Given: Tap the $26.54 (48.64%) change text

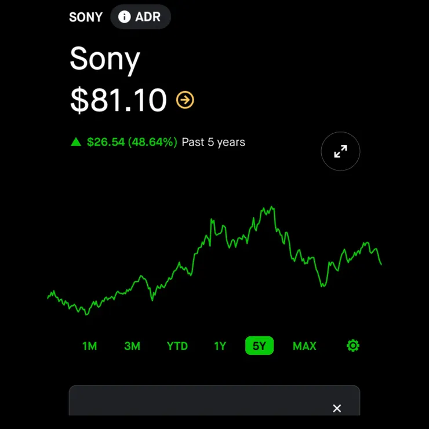Looking at the screenshot, I should [x=132, y=142].
